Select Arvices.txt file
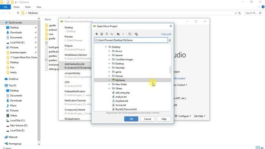This screenshot has height=149, width=265. click(120, 105)
